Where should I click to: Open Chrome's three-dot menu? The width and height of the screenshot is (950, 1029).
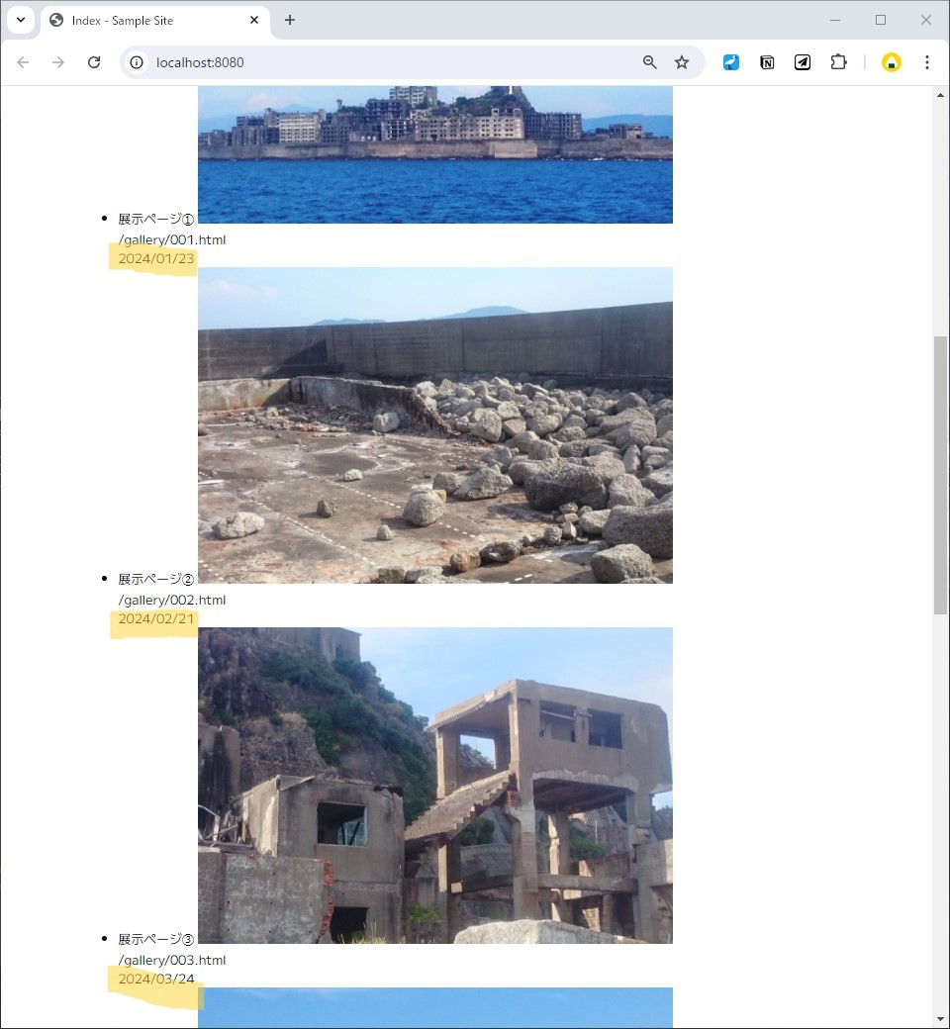pos(927,62)
